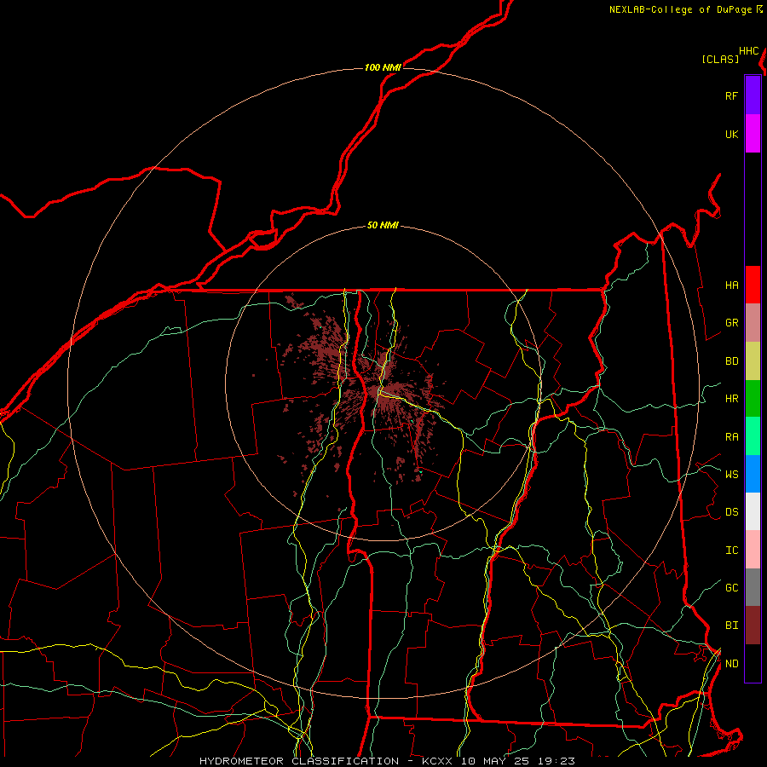
Task: Click the 'DS' legend label
Action: (x=731, y=512)
